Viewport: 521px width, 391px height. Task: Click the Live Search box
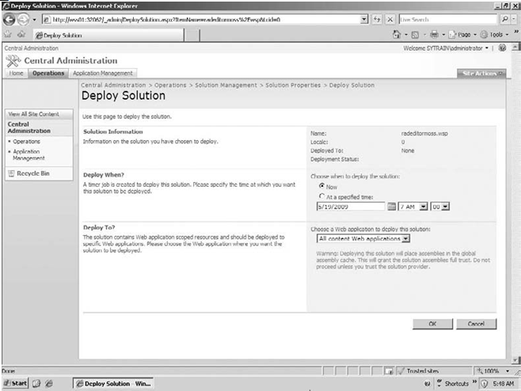coord(447,20)
